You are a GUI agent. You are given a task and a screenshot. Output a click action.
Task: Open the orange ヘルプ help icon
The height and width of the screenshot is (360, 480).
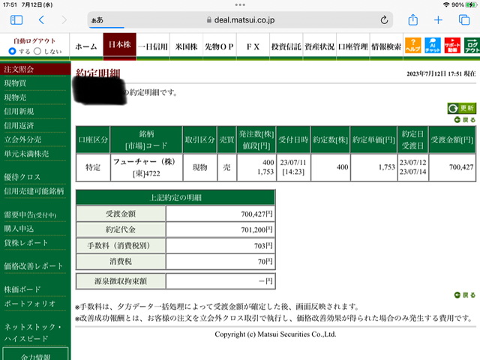click(x=412, y=45)
